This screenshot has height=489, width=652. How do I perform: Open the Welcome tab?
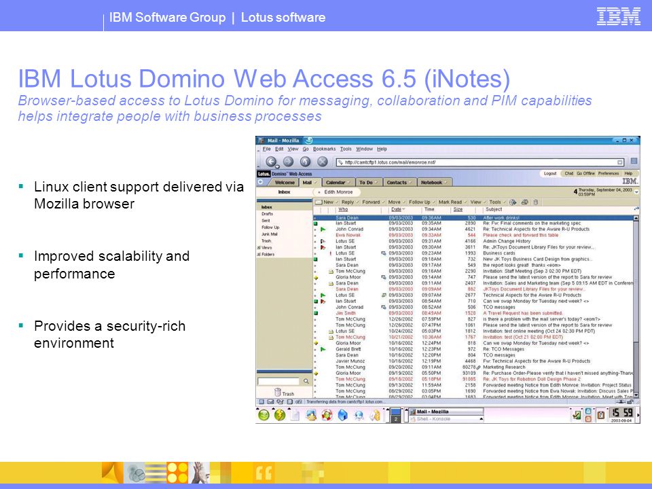point(285,182)
